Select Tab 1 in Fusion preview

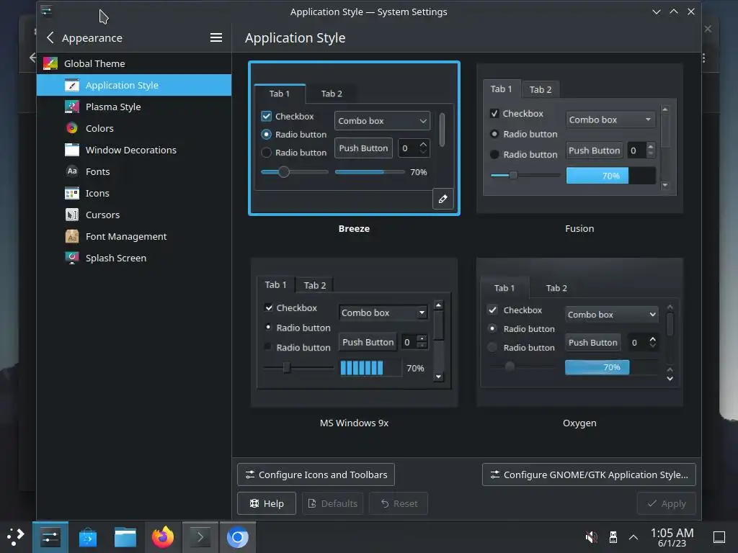[502, 89]
